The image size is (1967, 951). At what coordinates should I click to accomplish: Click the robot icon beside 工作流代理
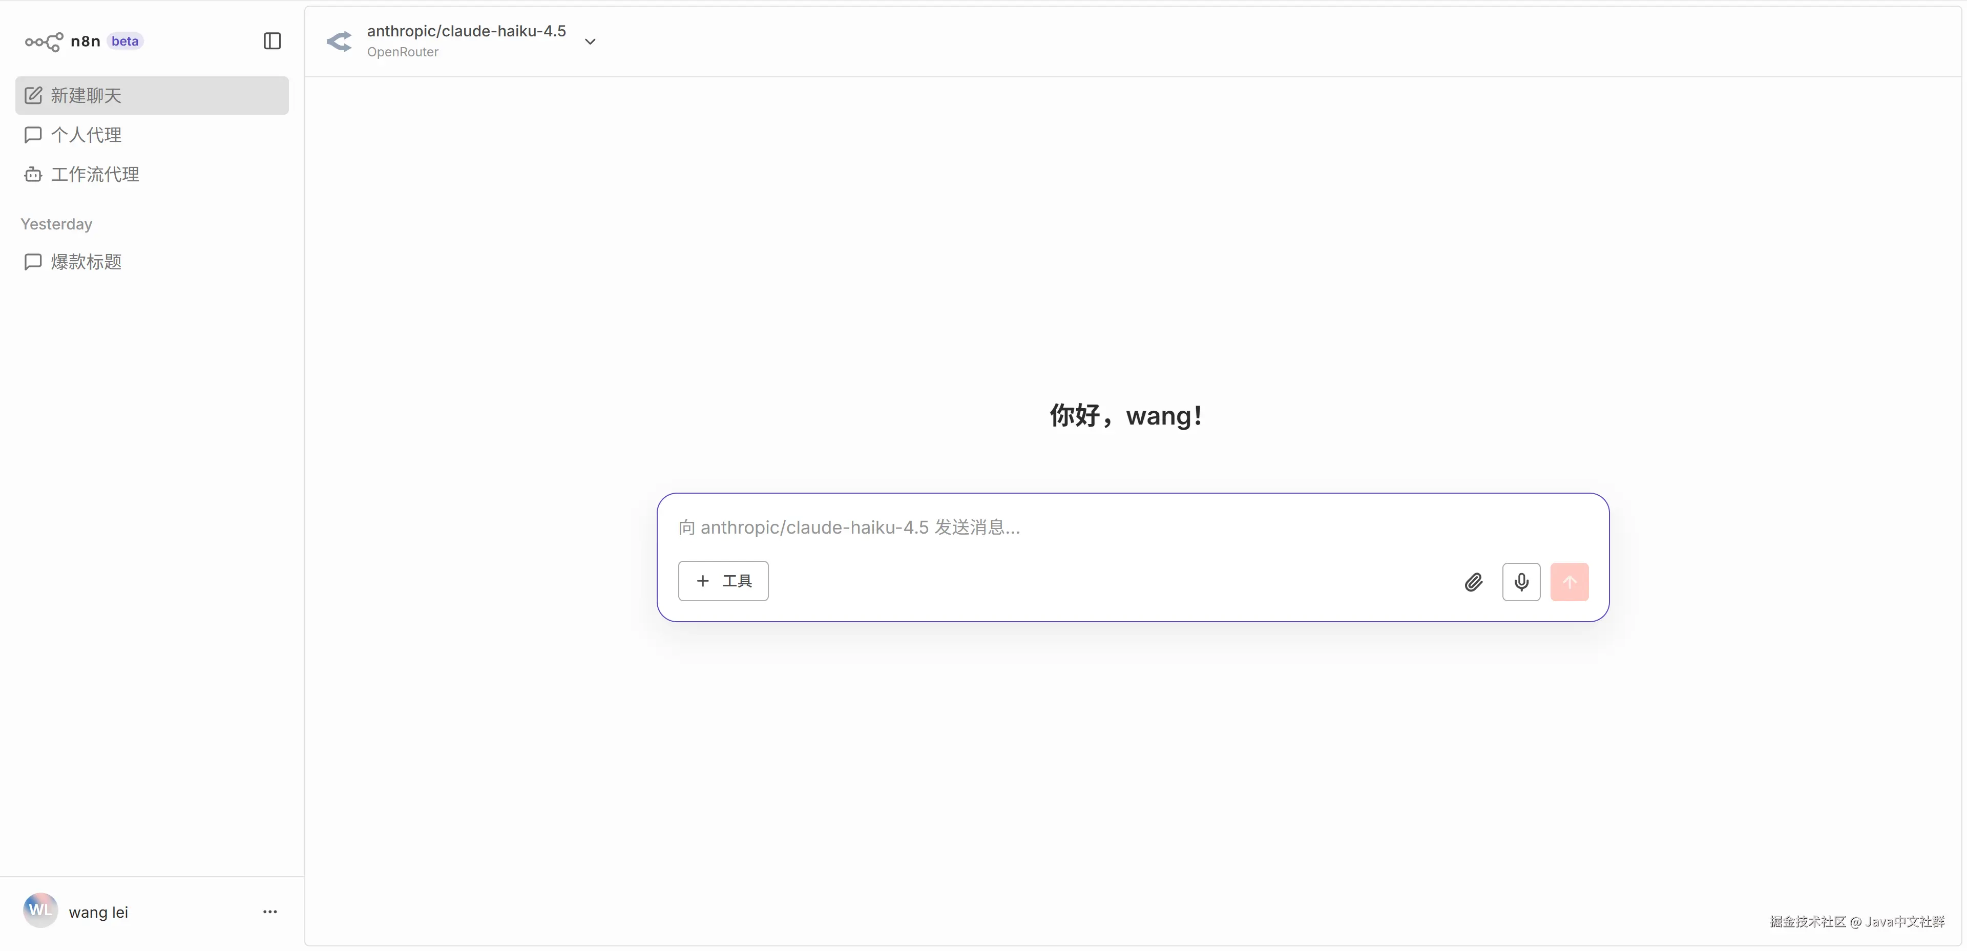point(33,175)
